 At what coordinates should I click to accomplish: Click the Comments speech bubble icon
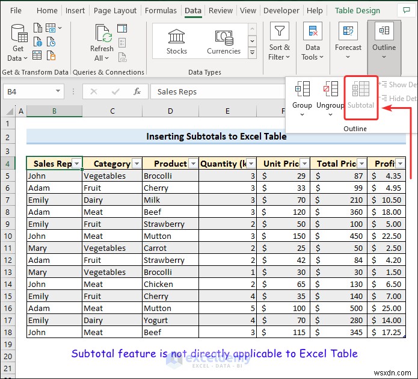[x=406, y=10]
